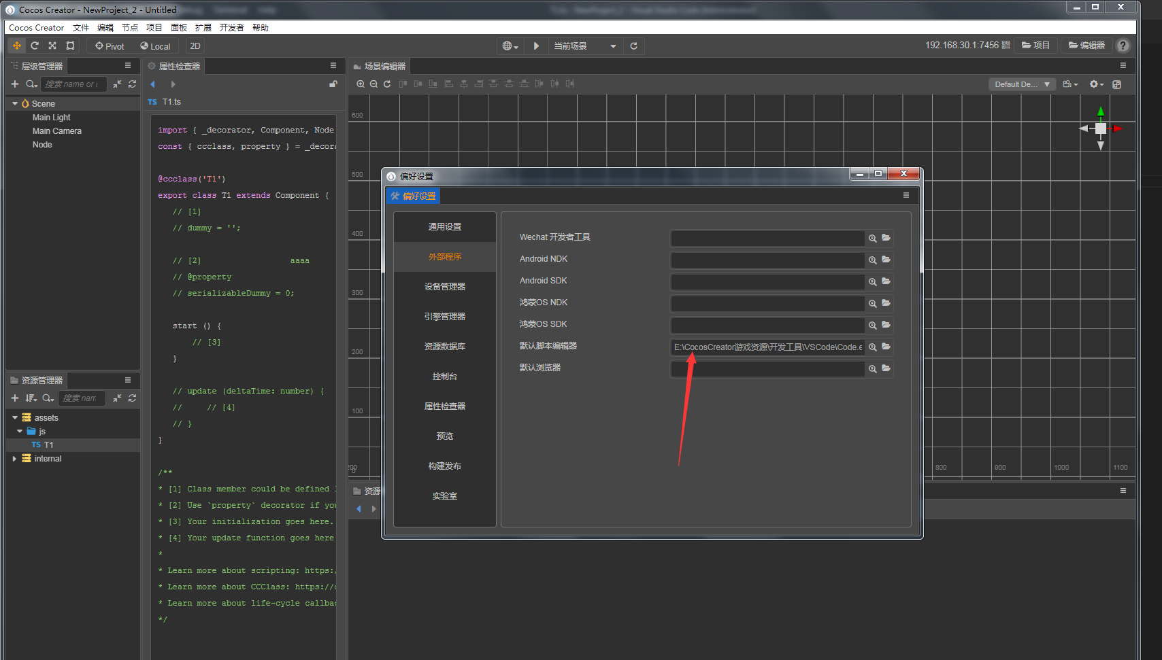Reset the scene editor zoom
The image size is (1162, 660).
click(387, 84)
